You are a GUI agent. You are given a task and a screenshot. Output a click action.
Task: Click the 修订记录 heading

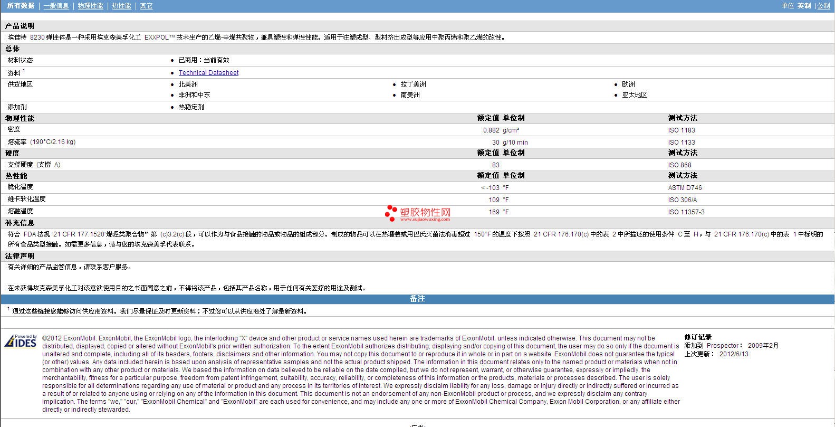[x=698, y=337]
